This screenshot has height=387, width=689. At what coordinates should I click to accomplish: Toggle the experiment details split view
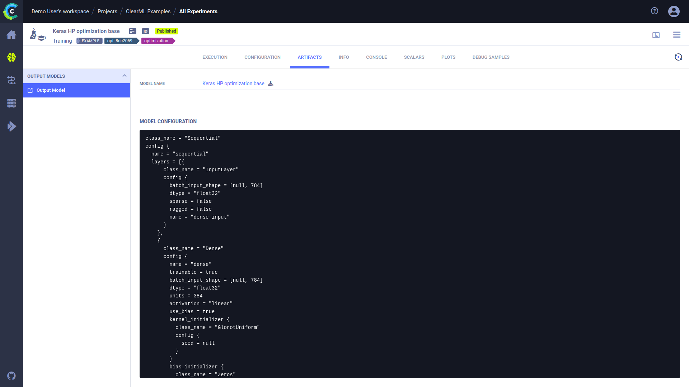pos(656,35)
